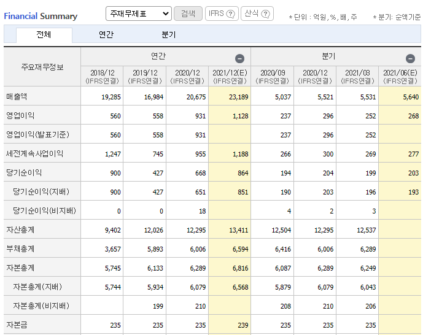Select controlling net income 651
Image resolution: width=423 pixels, height=335 pixels.
coord(200,192)
